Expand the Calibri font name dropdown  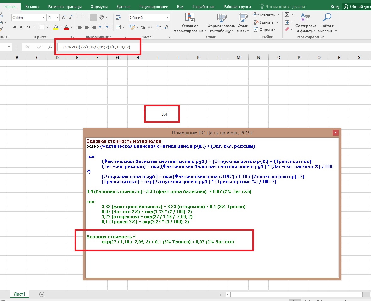click(x=44, y=18)
